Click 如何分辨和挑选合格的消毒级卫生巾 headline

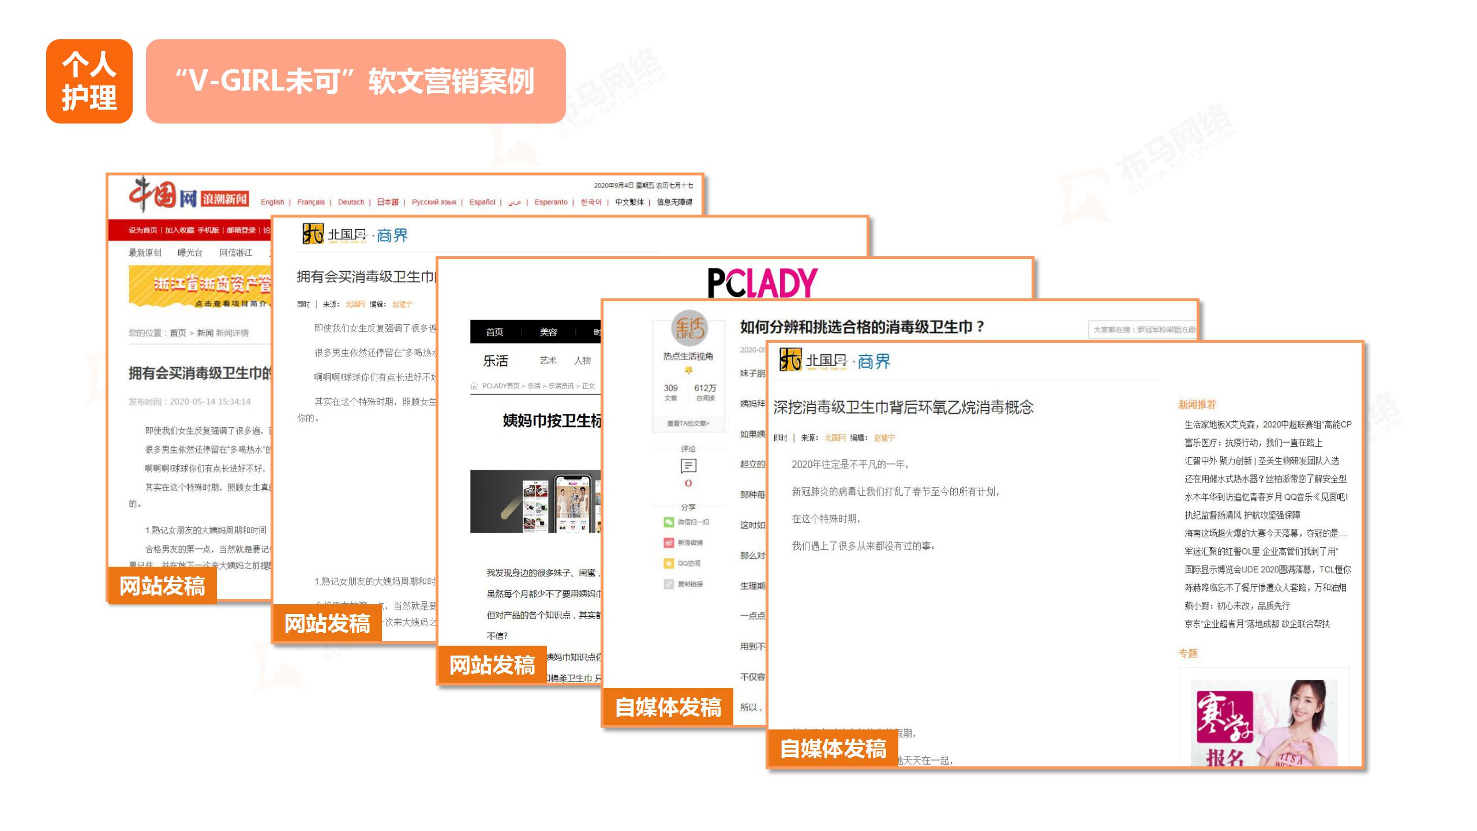point(862,327)
